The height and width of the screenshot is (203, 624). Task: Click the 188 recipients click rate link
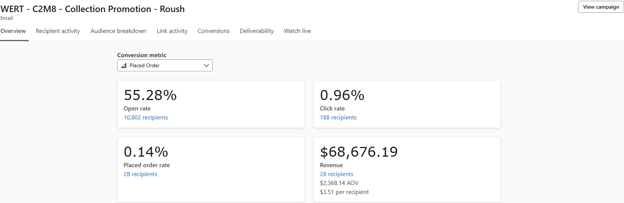(338, 118)
